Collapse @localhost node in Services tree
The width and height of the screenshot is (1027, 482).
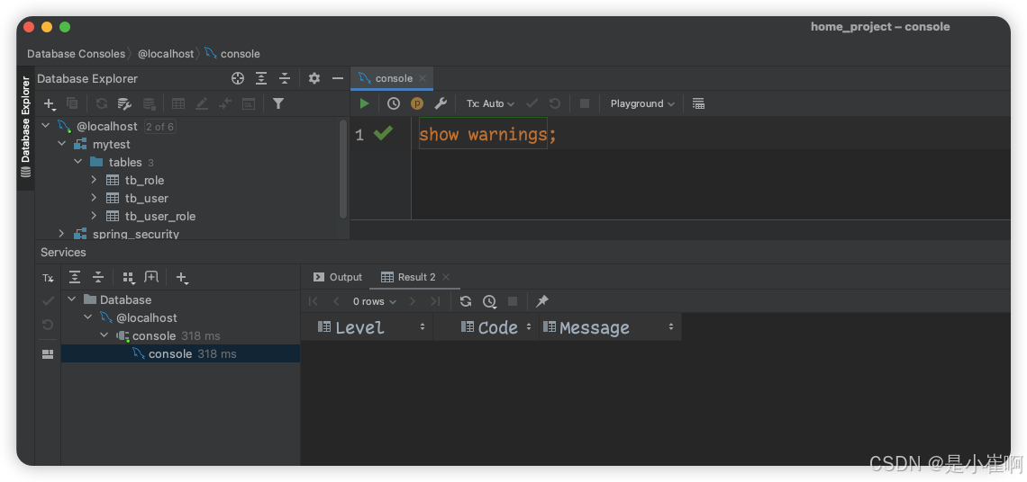tap(87, 317)
